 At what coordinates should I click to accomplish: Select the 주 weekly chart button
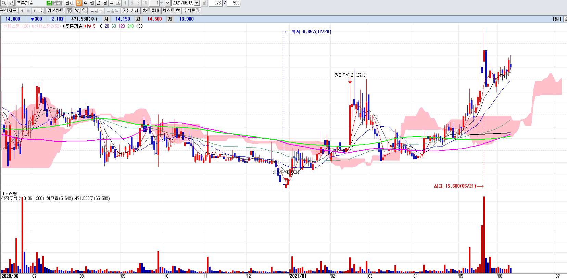point(86,3)
